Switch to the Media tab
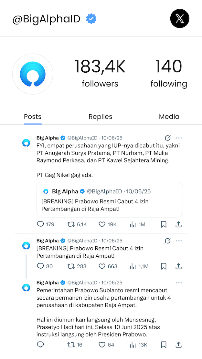Screen dimensions: 202x359 (169, 117)
